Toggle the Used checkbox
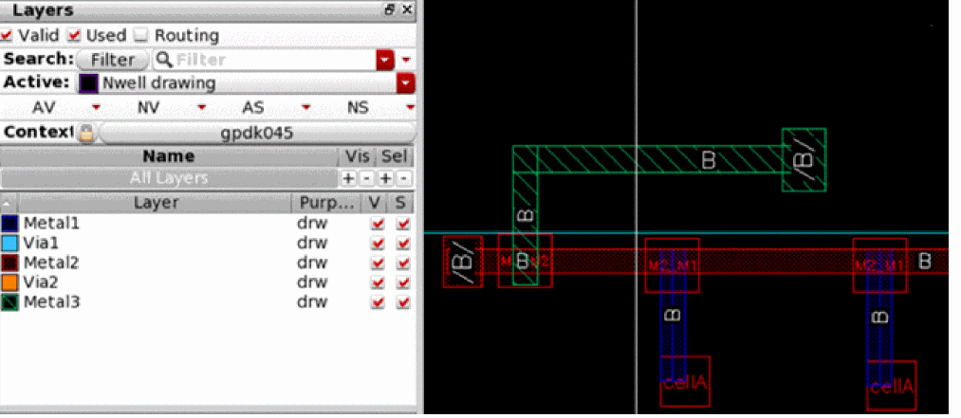Image resolution: width=961 pixels, height=418 pixels. tap(74, 35)
